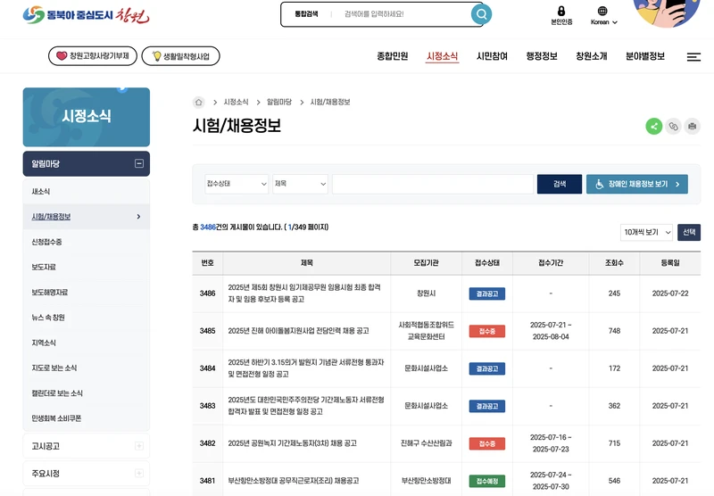Click 결과공고 badge in row 3486
714x496 pixels.
click(x=486, y=294)
